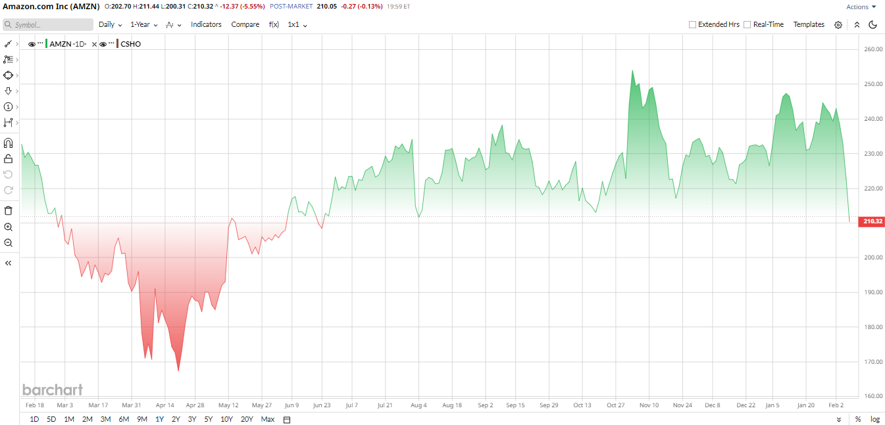Select the 5Y time range
Screen dimensions: 885x425
(209, 419)
